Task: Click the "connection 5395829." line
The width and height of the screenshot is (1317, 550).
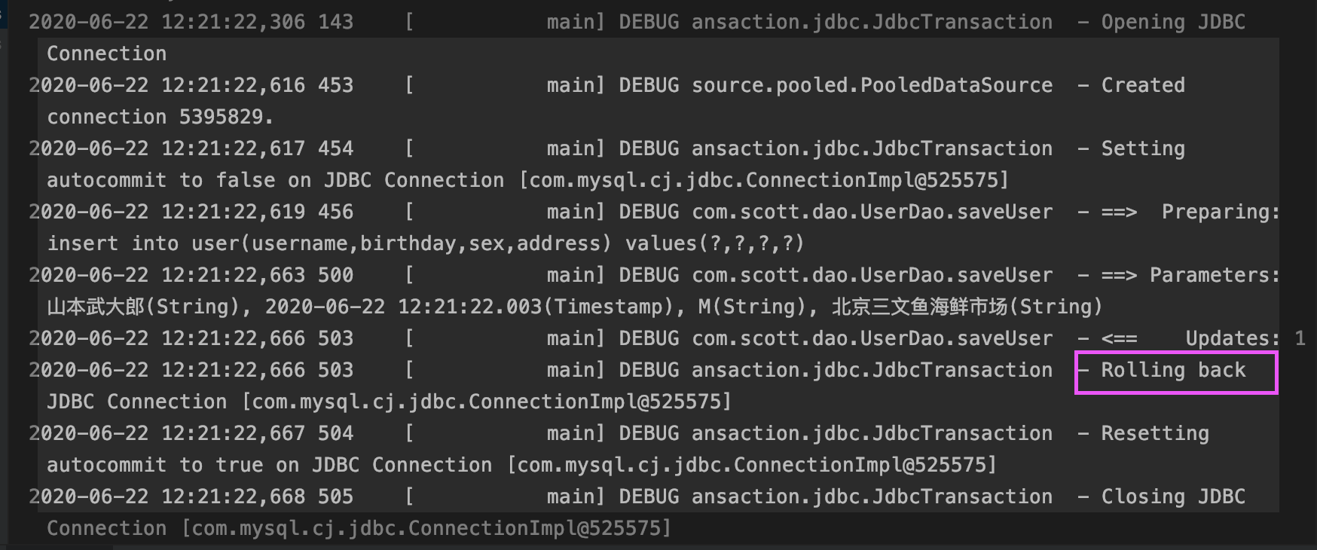Action: [x=160, y=117]
